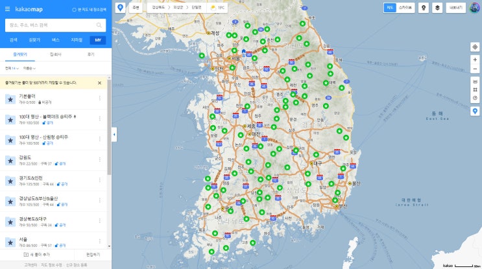Click the 주변 button on map
The height and width of the screenshot is (269, 482).
tap(136, 8)
